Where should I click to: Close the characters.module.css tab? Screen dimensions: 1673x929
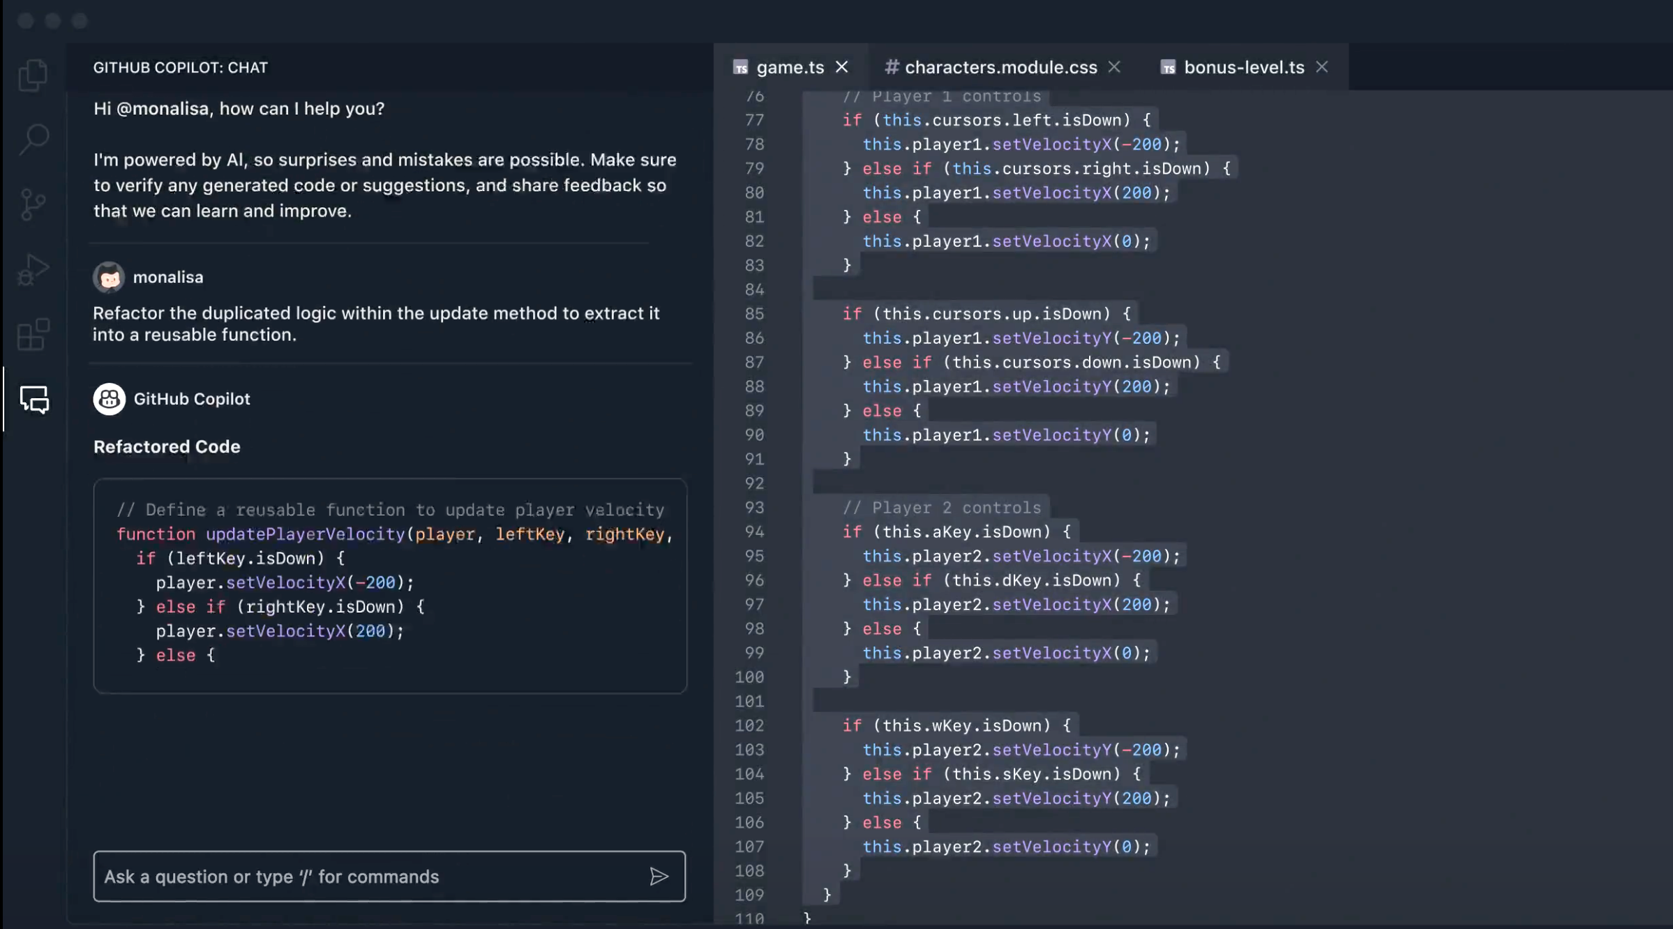pyautogui.click(x=1114, y=67)
